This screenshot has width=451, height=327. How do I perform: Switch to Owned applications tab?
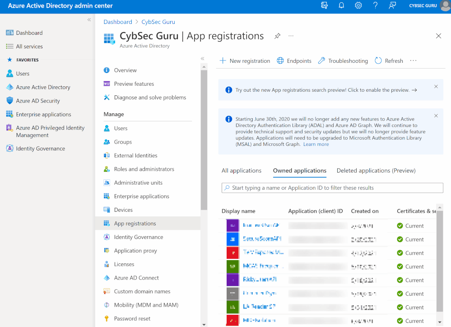coord(300,171)
